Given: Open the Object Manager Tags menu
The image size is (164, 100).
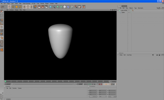Looking at the screenshot, I should point(136,8).
